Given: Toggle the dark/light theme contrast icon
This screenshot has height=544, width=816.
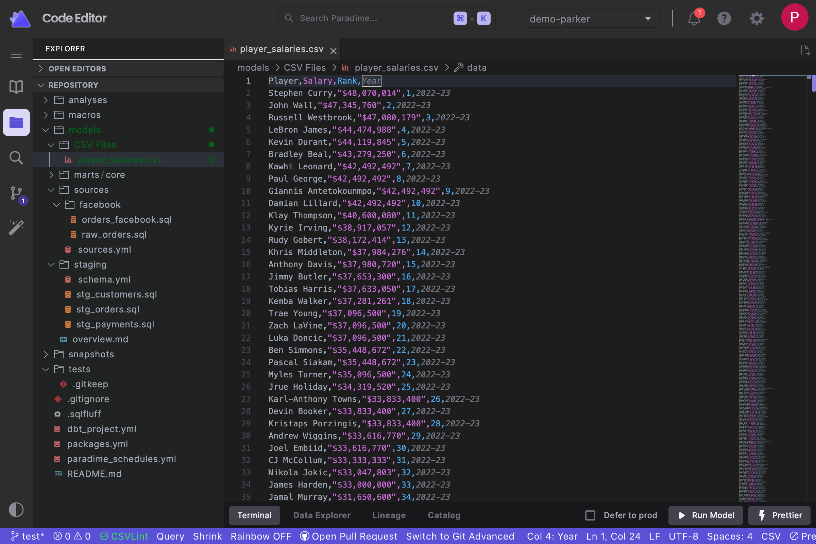Looking at the screenshot, I should coord(16,510).
